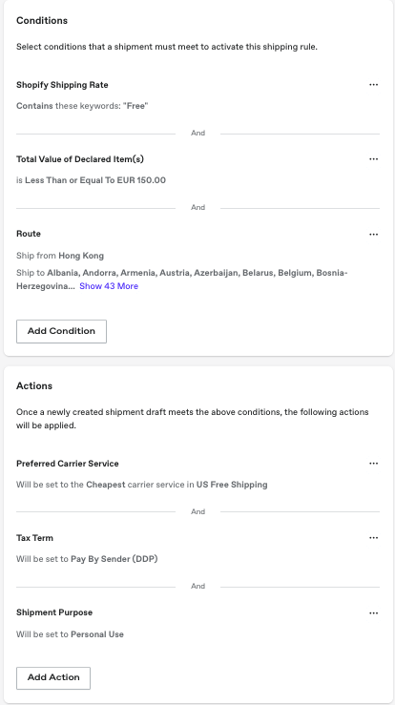Click the Add Action button
395x705 pixels.
point(53,677)
